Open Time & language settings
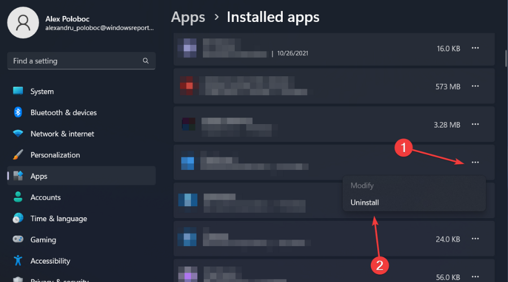The width and height of the screenshot is (508, 282). [x=59, y=219]
